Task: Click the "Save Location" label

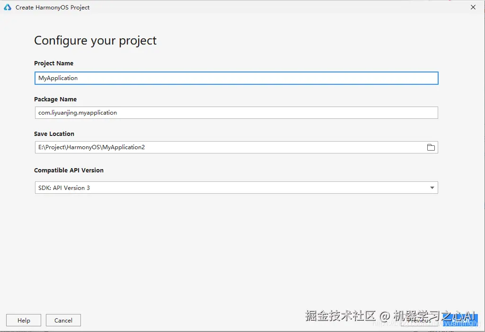Action: (x=54, y=134)
